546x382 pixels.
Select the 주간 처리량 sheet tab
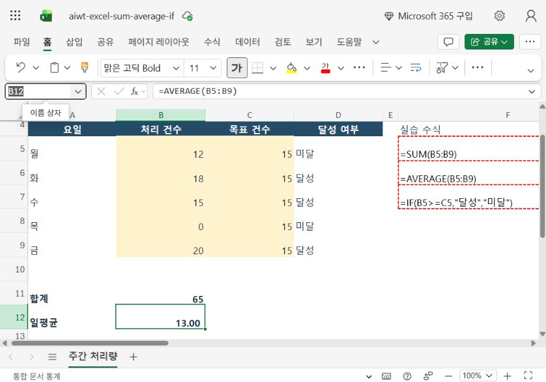(93, 356)
